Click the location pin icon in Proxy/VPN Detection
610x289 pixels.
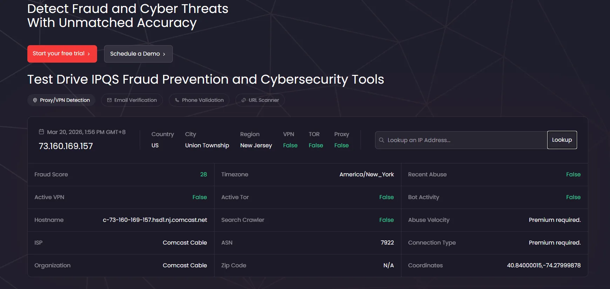35,100
